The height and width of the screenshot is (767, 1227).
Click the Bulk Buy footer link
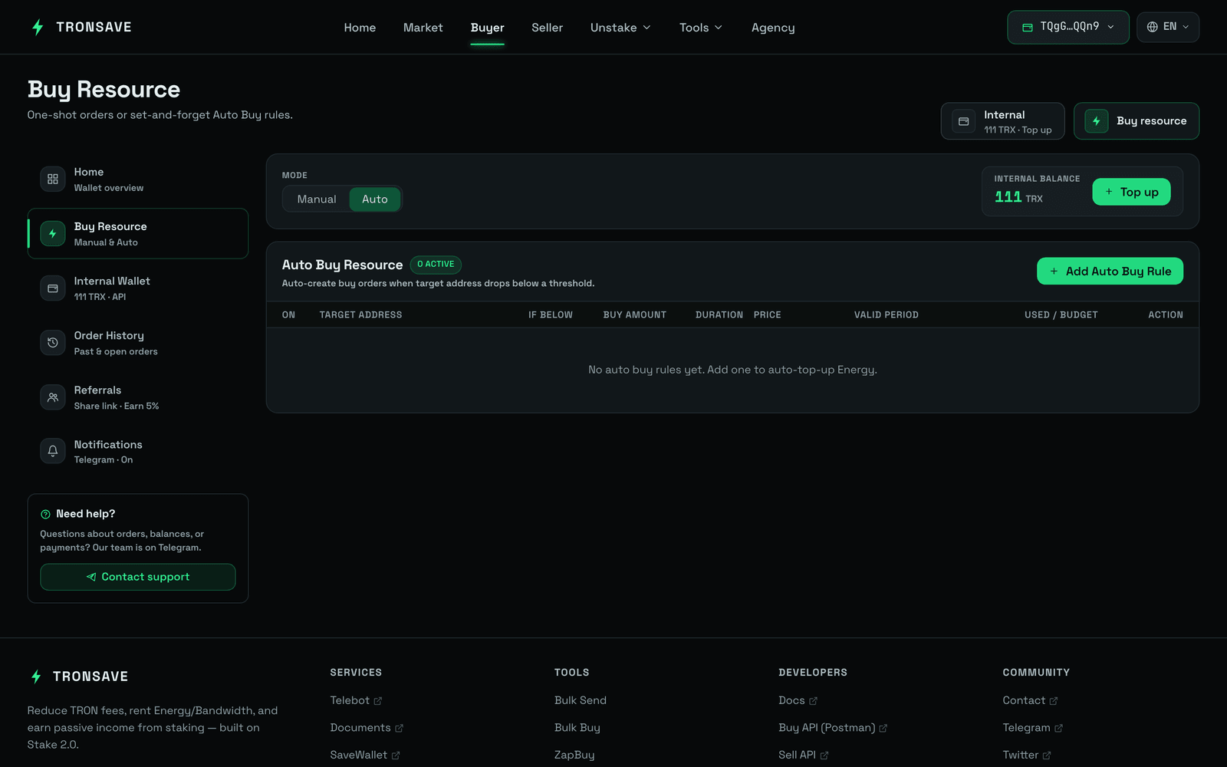[577, 728]
